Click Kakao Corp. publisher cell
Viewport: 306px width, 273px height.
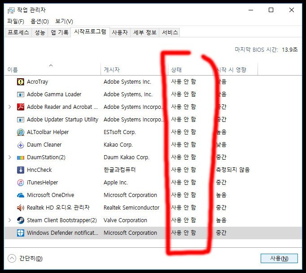[x=118, y=145]
